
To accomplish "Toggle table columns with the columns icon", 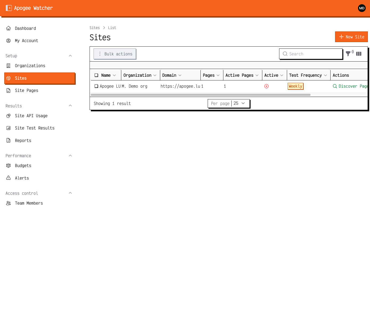I will pos(359,54).
